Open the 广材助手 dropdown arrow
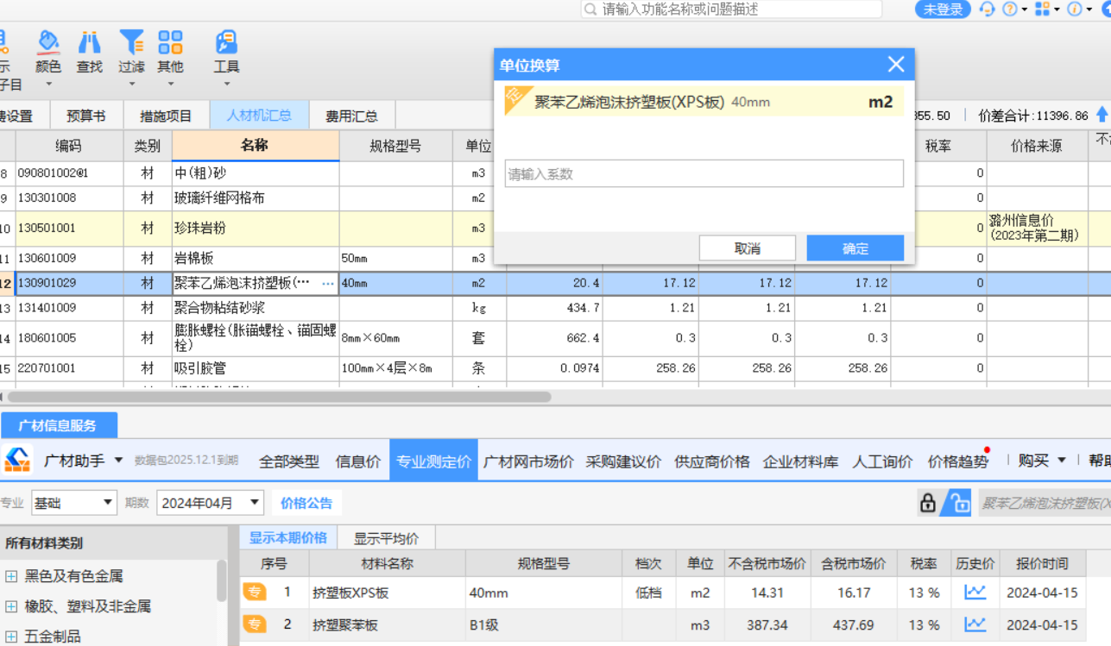The width and height of the screenshot is (1111, 646). 118,461
